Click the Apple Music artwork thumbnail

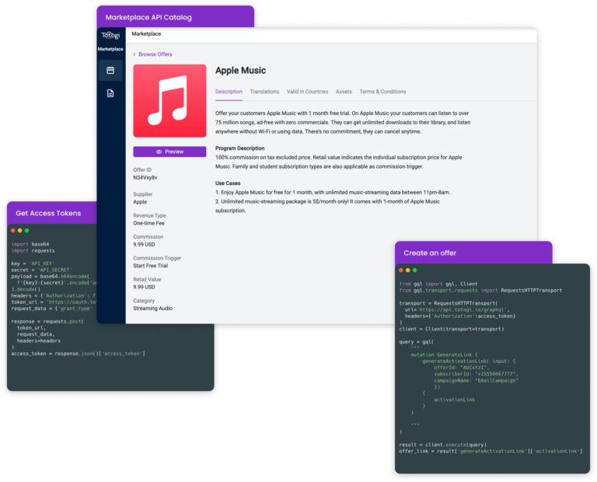point(169,101)
